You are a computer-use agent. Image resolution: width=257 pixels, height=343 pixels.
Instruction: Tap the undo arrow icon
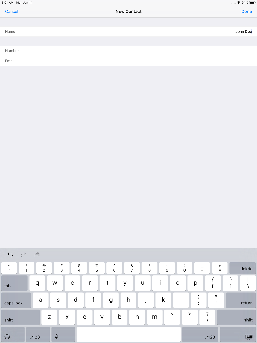click(x=10, y=255)
